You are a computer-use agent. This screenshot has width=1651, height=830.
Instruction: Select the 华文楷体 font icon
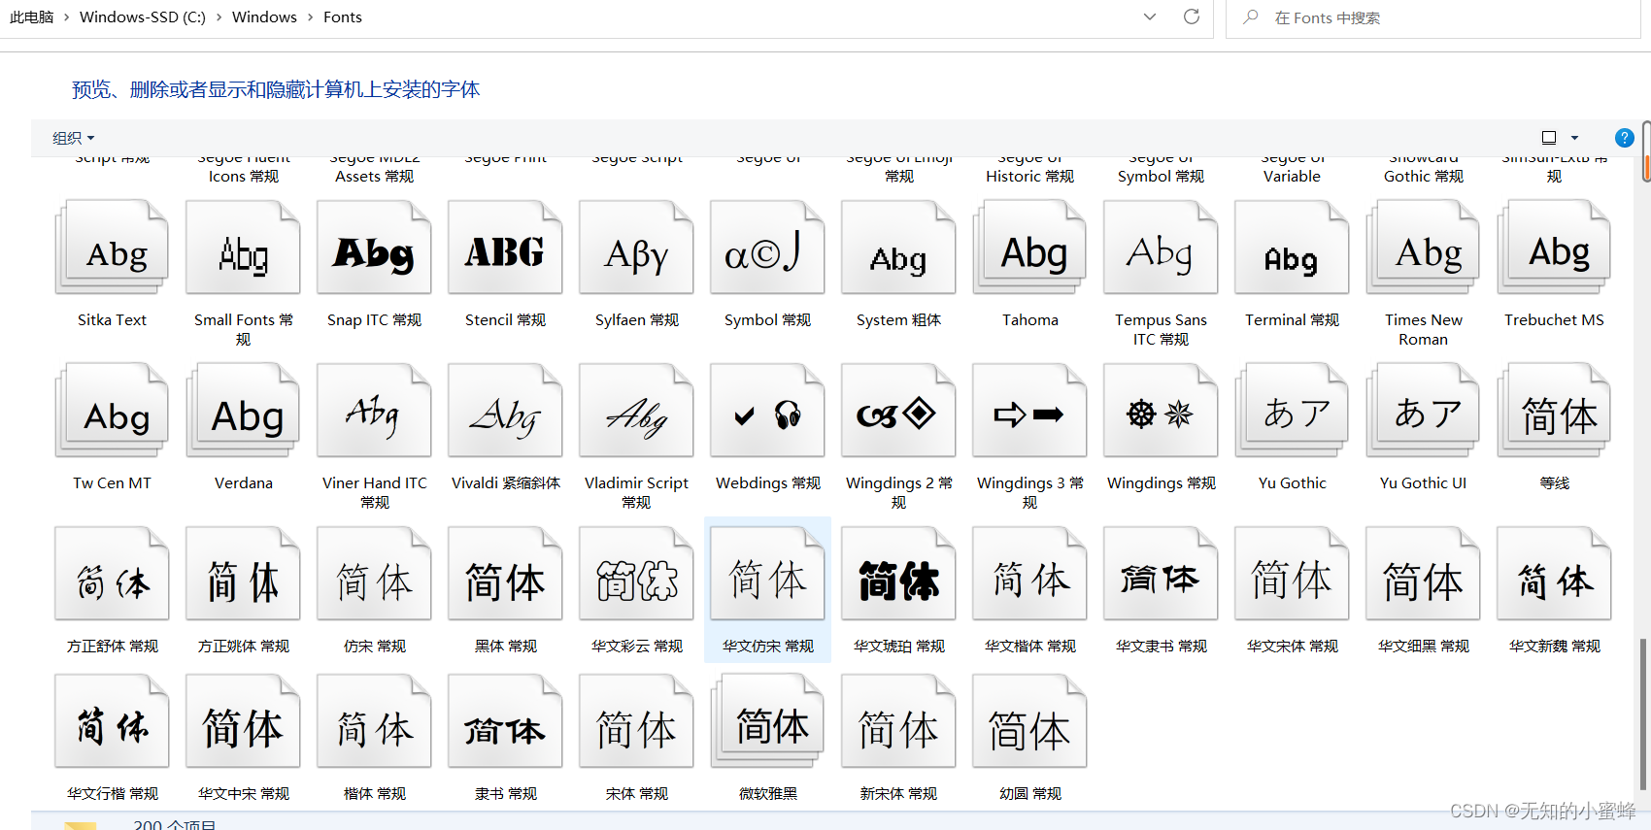[1029, 574]
